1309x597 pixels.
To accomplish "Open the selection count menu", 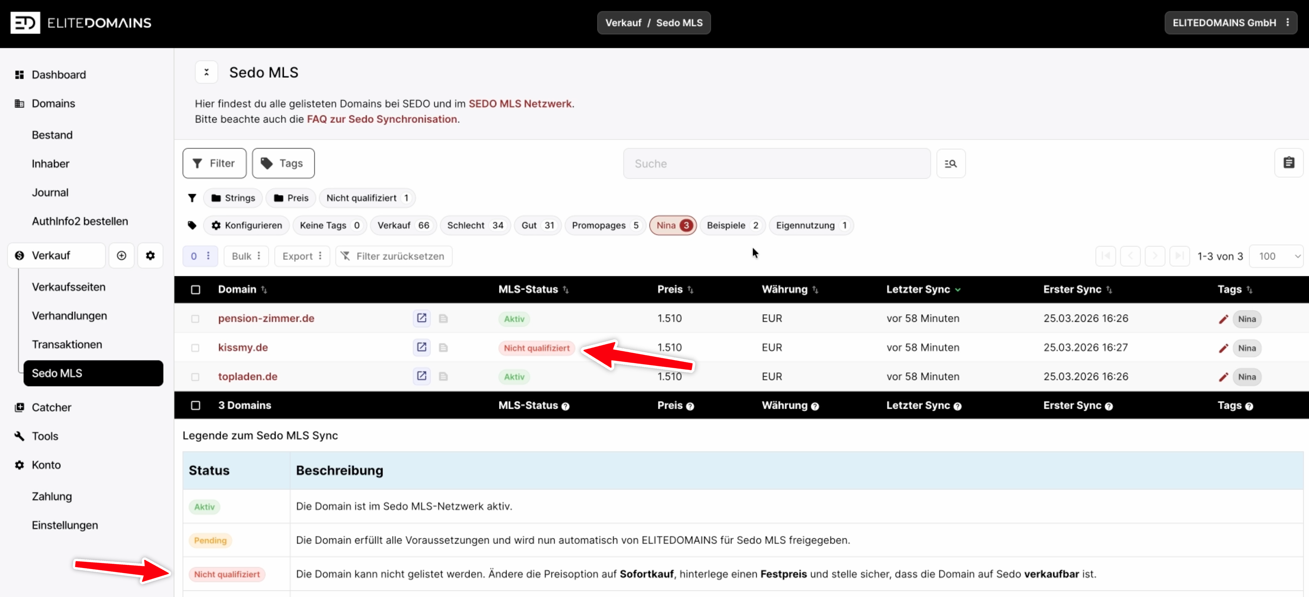I will [200, 256].
